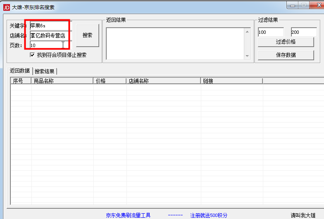Click the down arrow of 返回结果 scrollbar

click(247, 56)
